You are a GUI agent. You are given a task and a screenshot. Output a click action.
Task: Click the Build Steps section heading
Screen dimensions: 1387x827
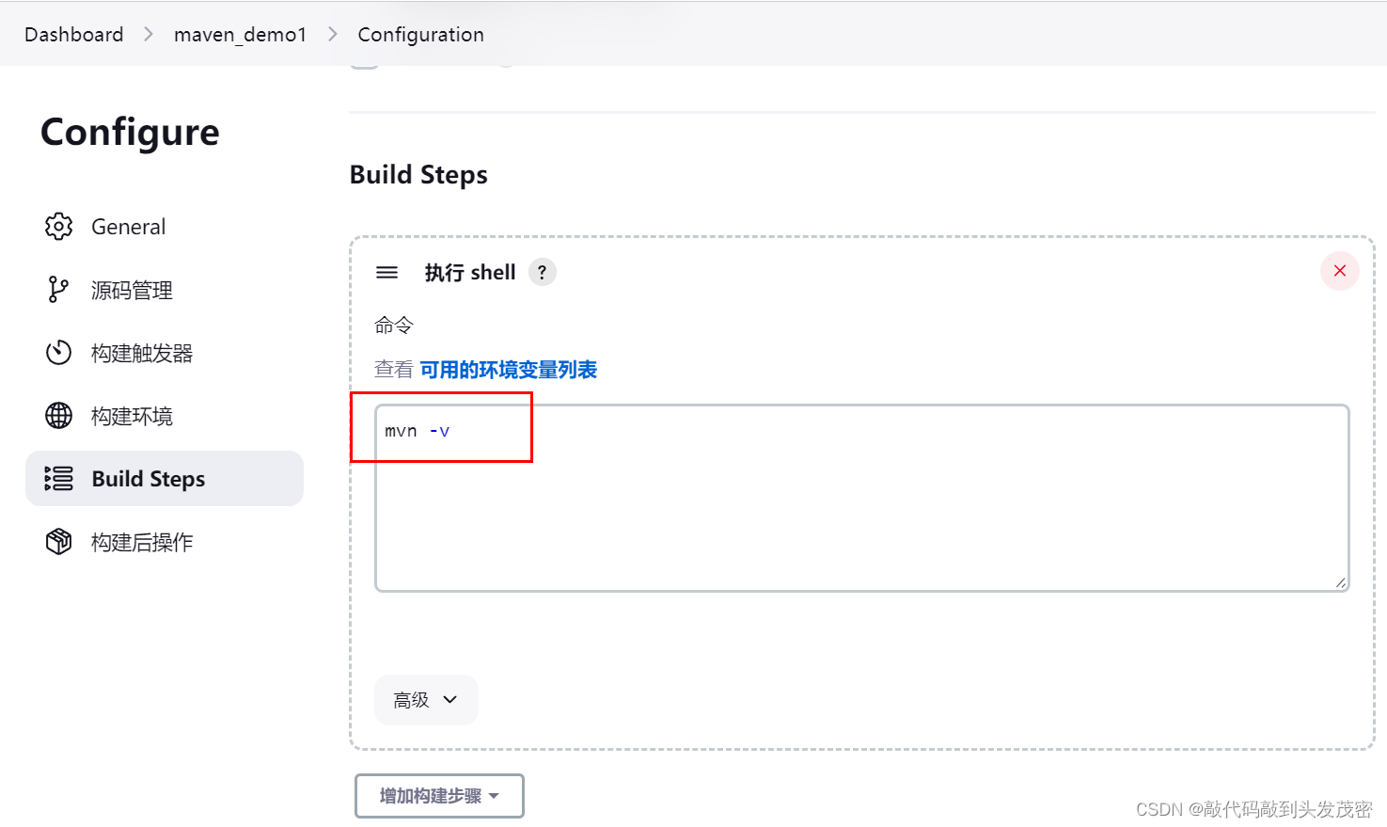[x=418, y=175]
